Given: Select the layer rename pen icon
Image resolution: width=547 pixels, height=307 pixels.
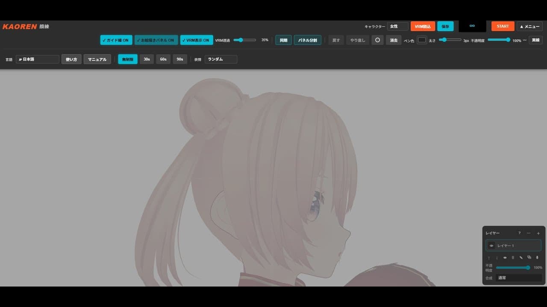Looking at the screenshot, I should [x=521, y=258].
